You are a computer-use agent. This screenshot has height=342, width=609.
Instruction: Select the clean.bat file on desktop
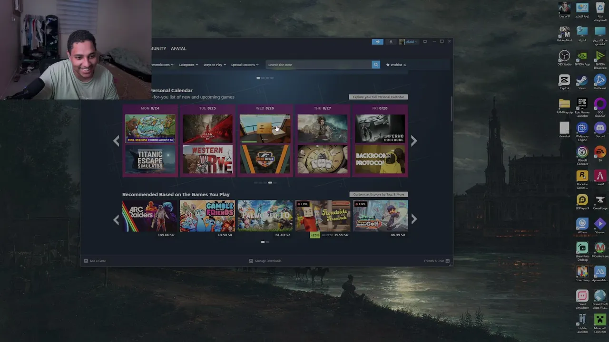click(564, 130)
